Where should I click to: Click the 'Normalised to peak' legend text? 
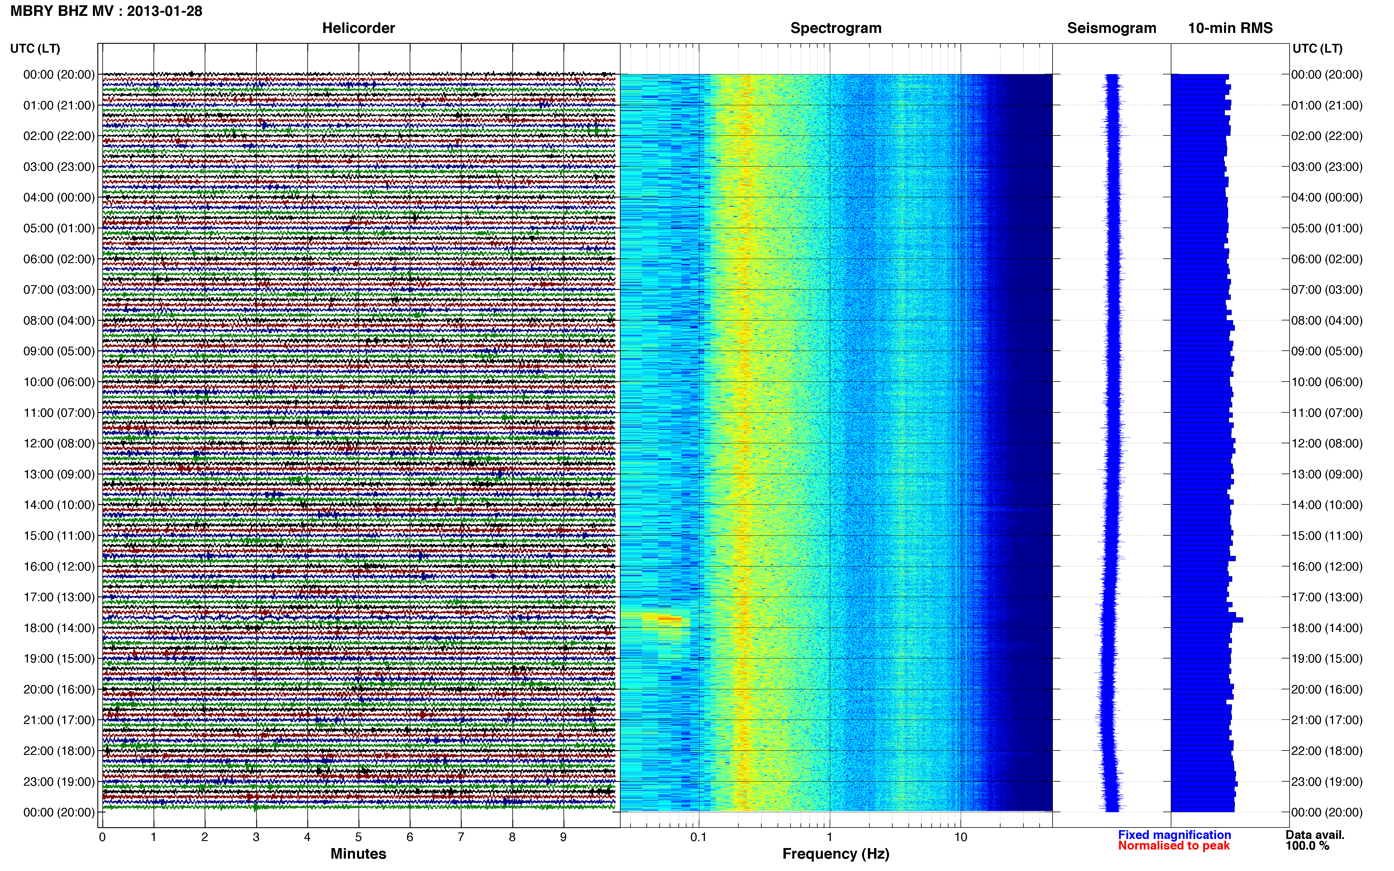click(x=1174, y=846)
